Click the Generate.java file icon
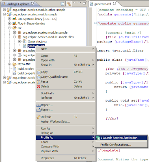Image resolution: width=149 pixels, height=162 pixels. pos(25,41)
